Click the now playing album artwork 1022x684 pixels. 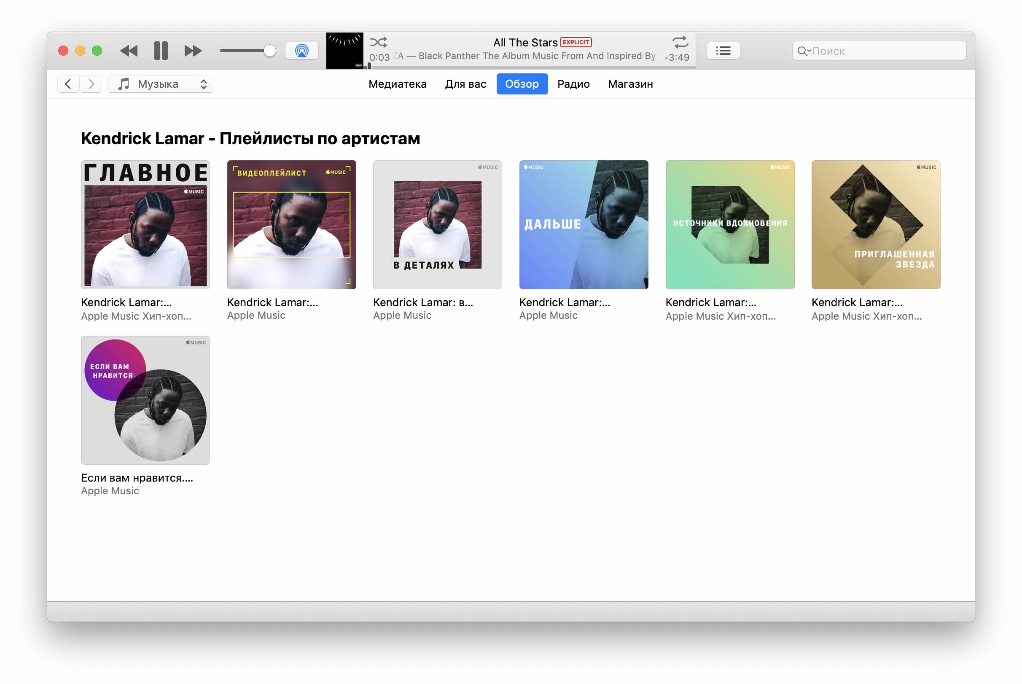coord(344,51)
